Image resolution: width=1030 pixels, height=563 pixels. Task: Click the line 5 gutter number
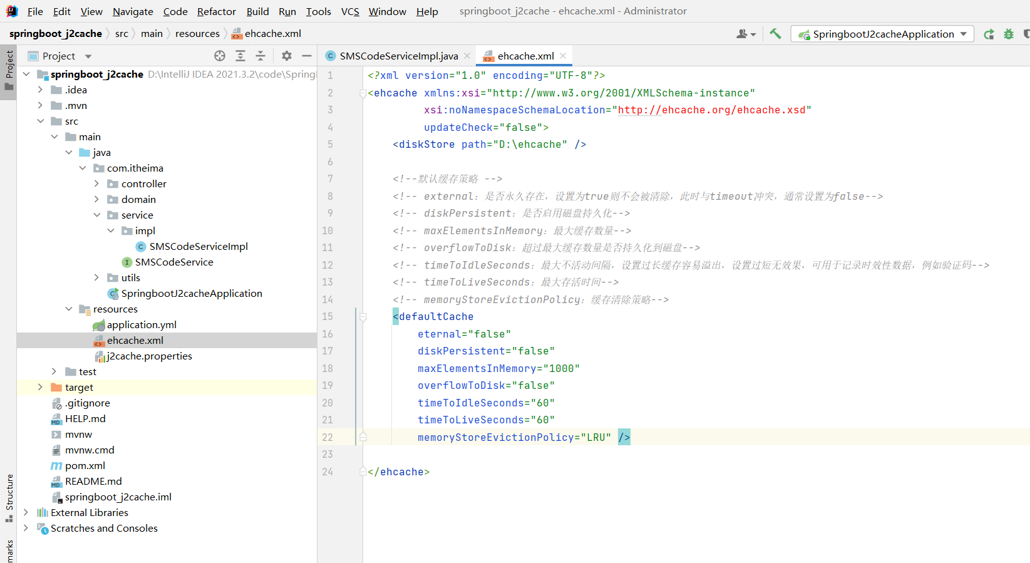pos(330,145)
